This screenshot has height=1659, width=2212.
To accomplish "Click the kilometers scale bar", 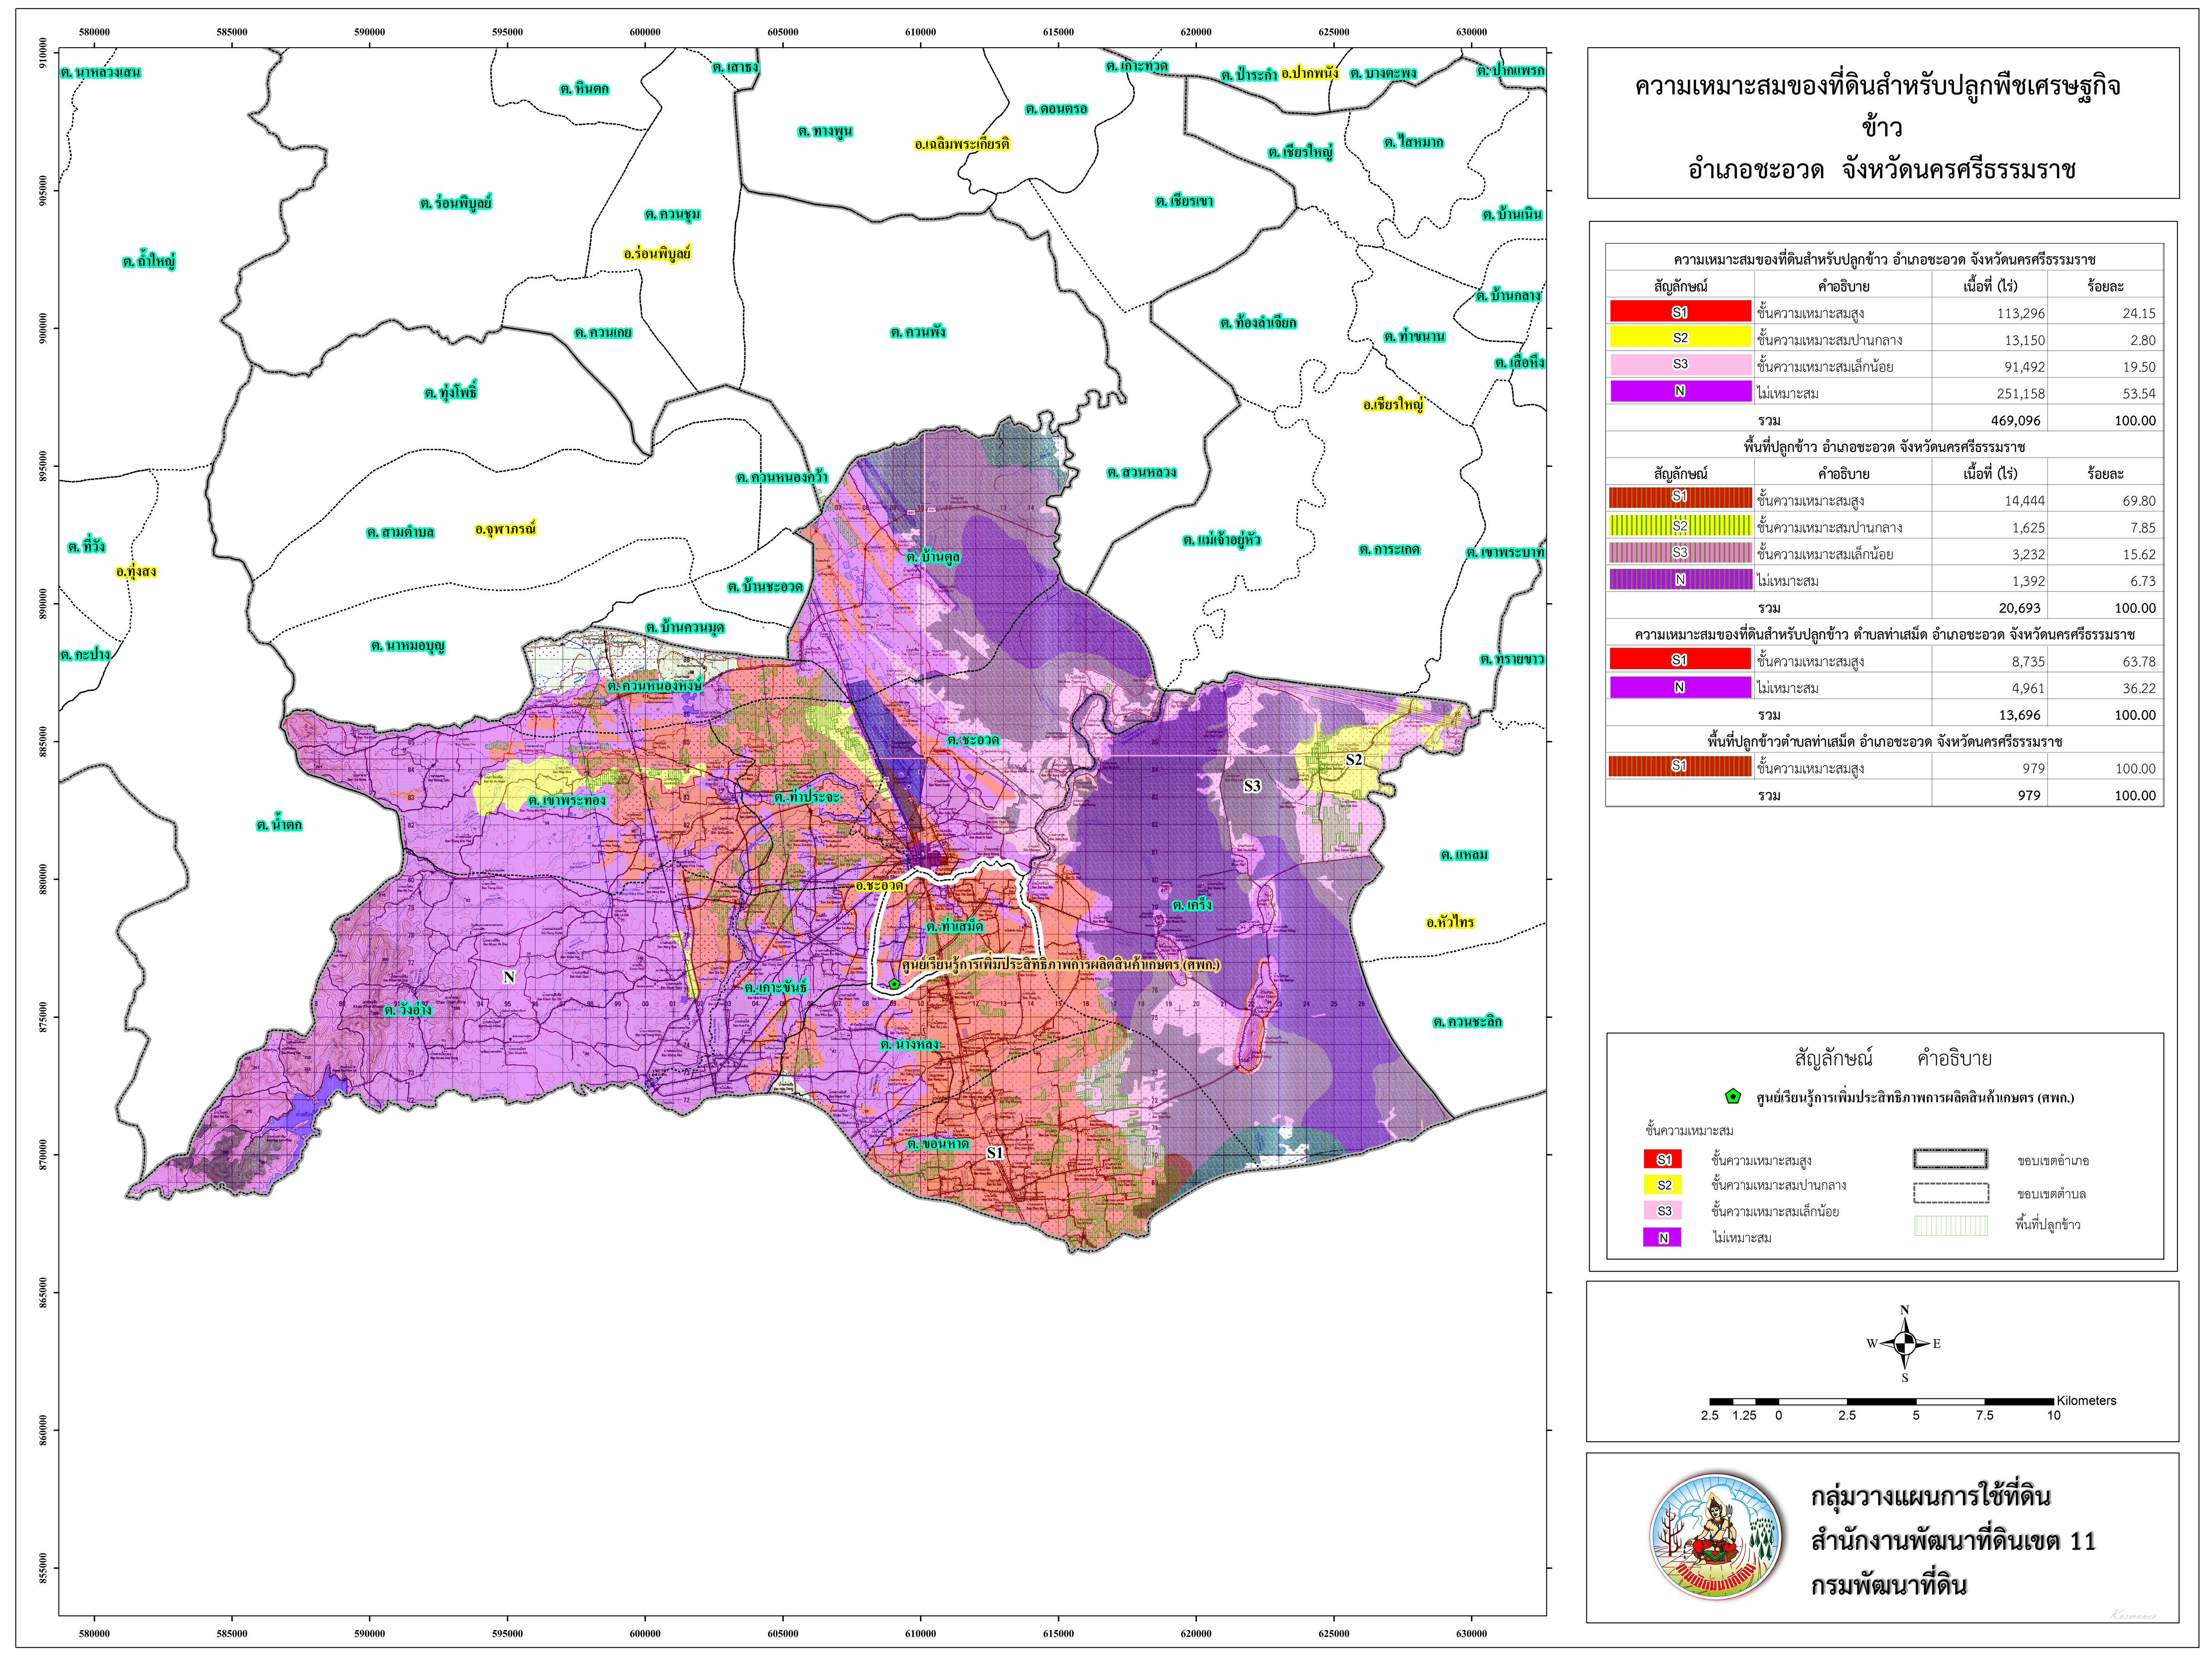I will click(x=1881, y=1401).
